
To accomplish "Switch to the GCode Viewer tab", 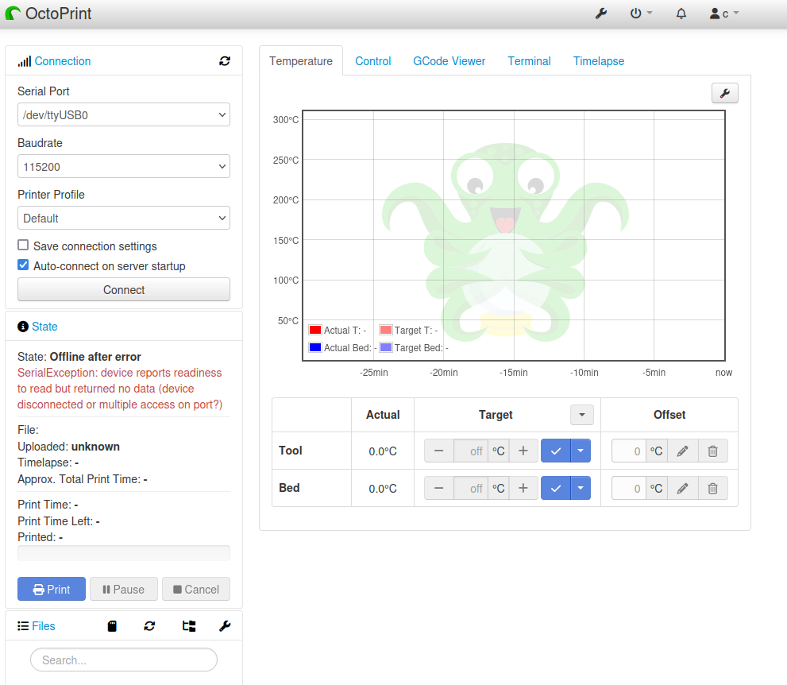I will point(449,61).
